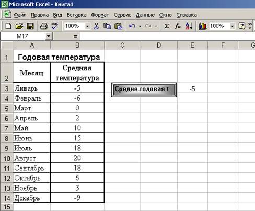This screenshot has height=211, width=255.
Task: Open the Правка menu
Action: pyautogui.click(x=40, y=15)
